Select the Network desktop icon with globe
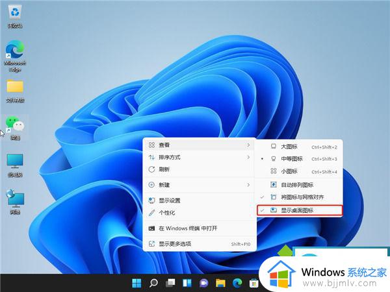 (15, 202)
